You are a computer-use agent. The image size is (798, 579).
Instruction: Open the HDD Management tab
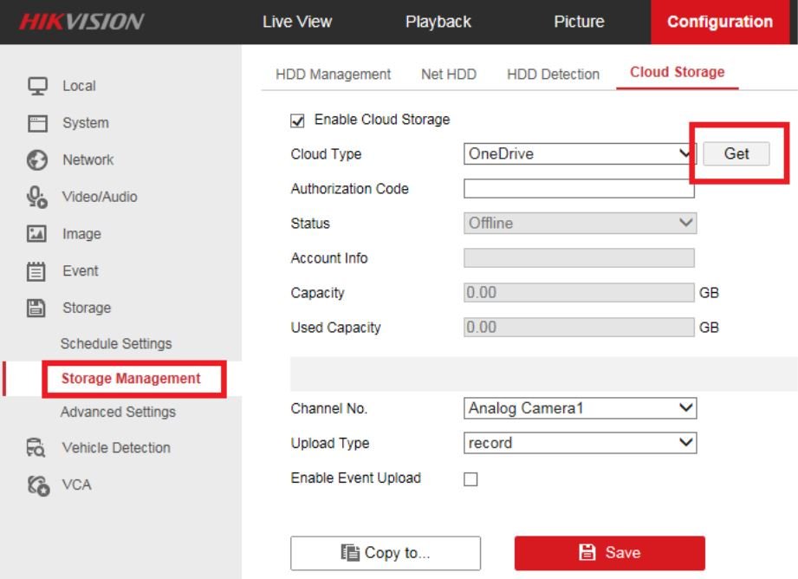pyautogui.click(x=332, y=75)
